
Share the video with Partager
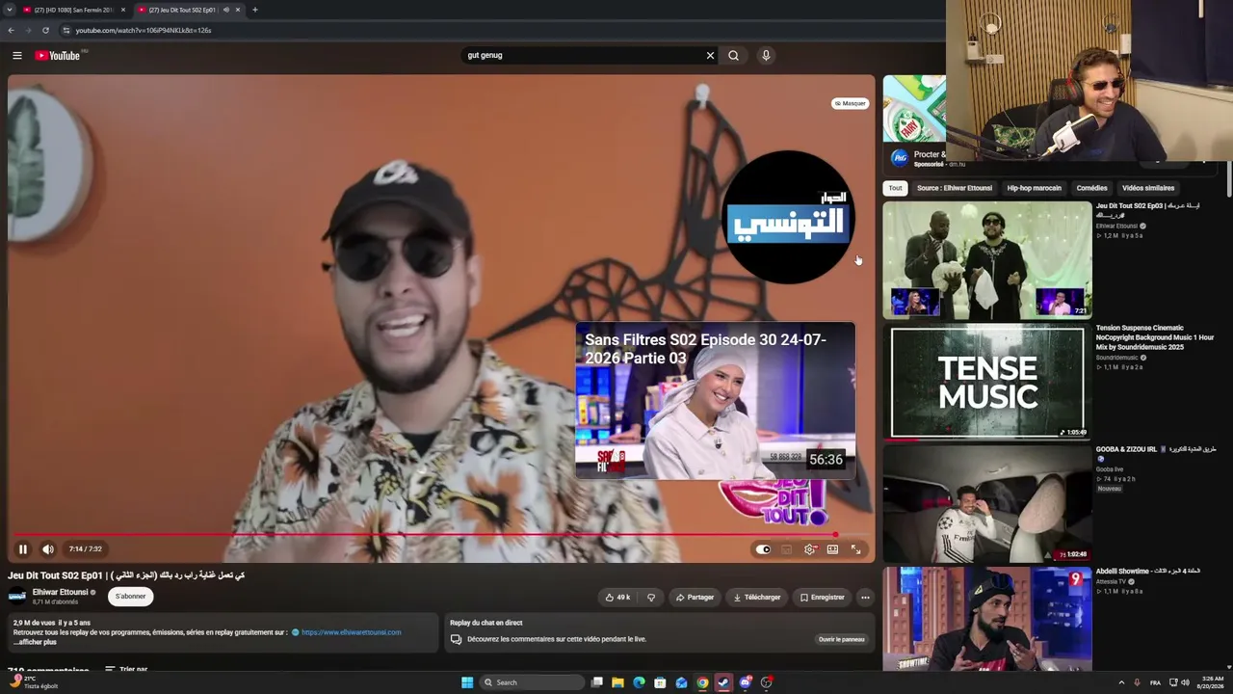(x=695, y=598)
